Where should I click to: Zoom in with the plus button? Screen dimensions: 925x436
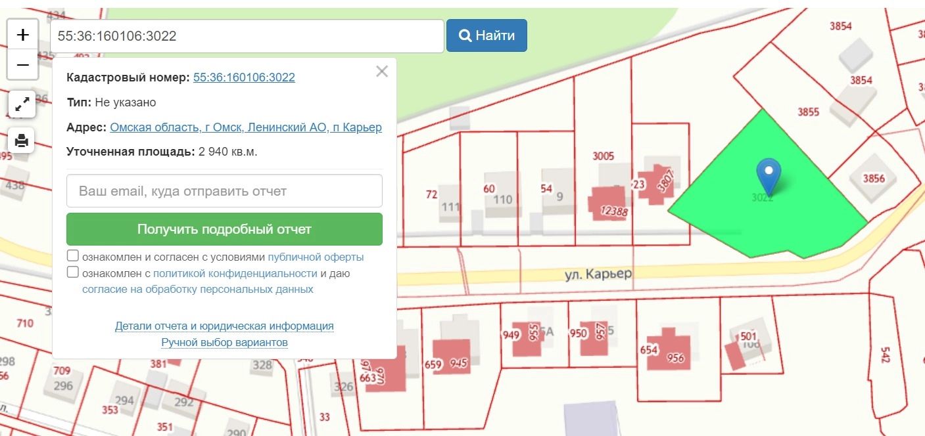click(22, 35)
